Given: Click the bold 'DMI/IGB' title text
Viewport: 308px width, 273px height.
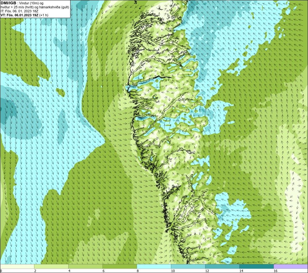Looking at the screenshot, I should pos(8,3).
